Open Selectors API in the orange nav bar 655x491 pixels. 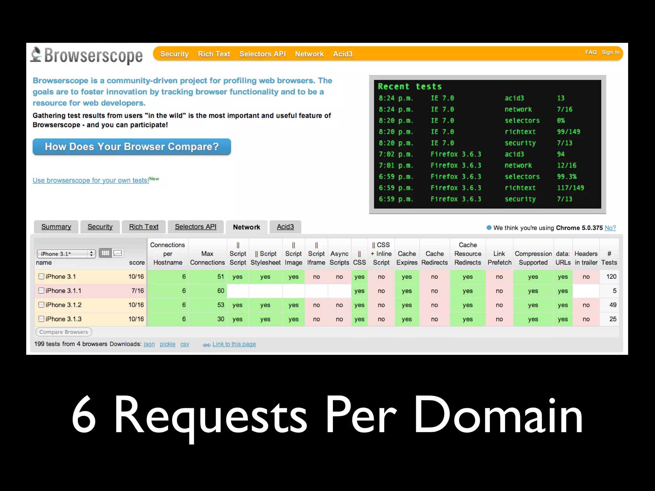tap(262, 54)
